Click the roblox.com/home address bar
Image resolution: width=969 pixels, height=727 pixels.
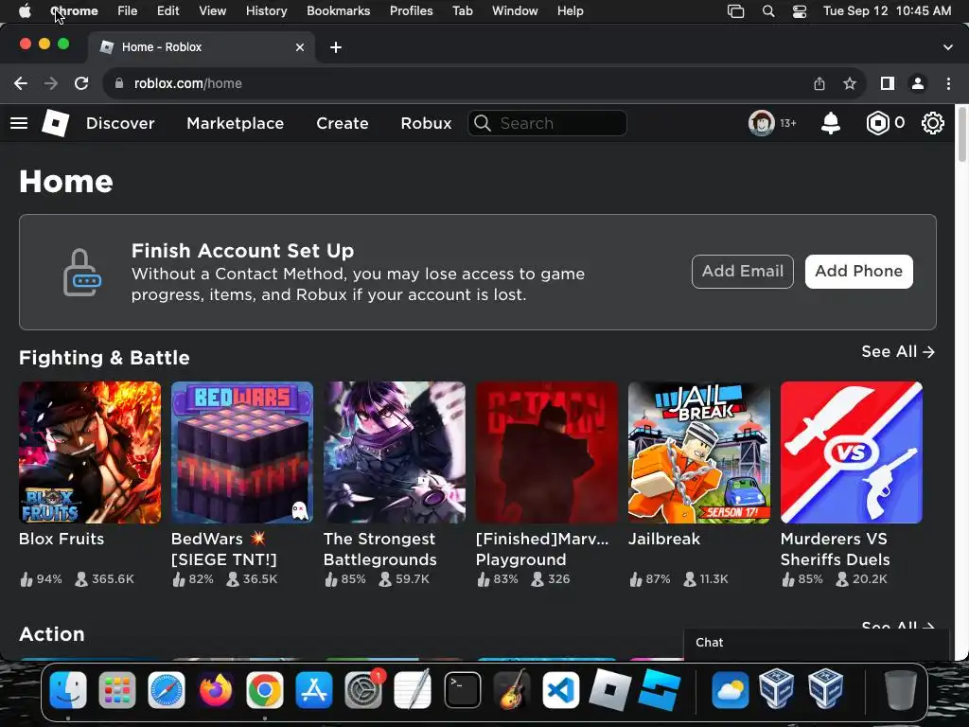[457, 83]
